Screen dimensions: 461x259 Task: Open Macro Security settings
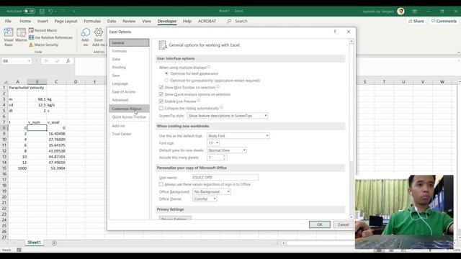coord(43,45)
